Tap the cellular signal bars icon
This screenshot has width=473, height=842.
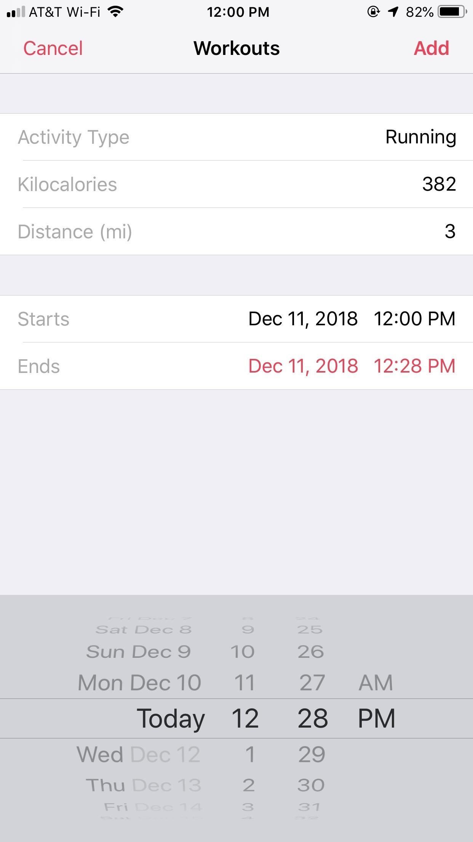click(16, 12)
